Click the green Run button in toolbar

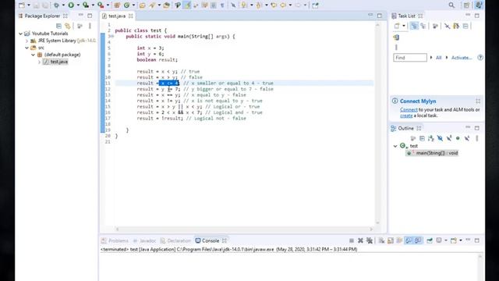[x=71, y=5]
